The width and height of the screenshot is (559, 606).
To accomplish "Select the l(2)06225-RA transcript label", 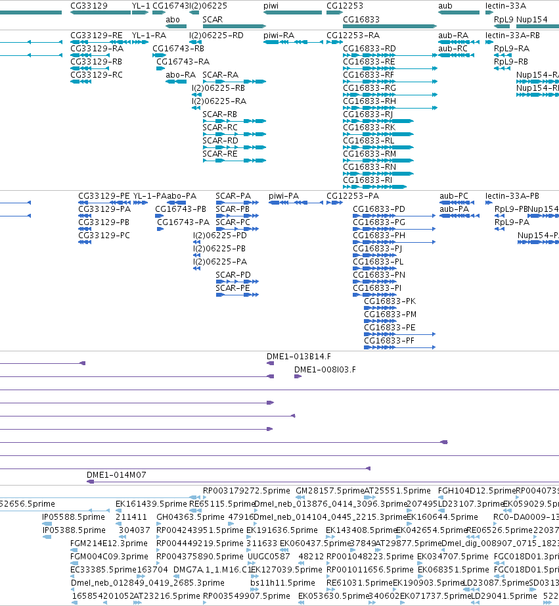I will click(219, 101).
